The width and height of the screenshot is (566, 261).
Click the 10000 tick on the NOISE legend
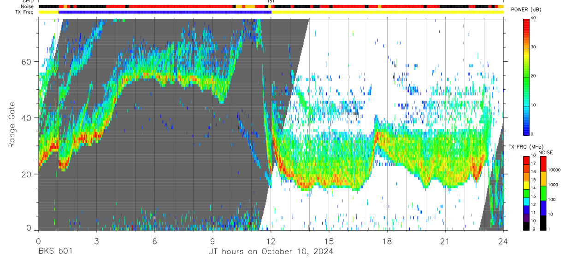pos(554,170)
